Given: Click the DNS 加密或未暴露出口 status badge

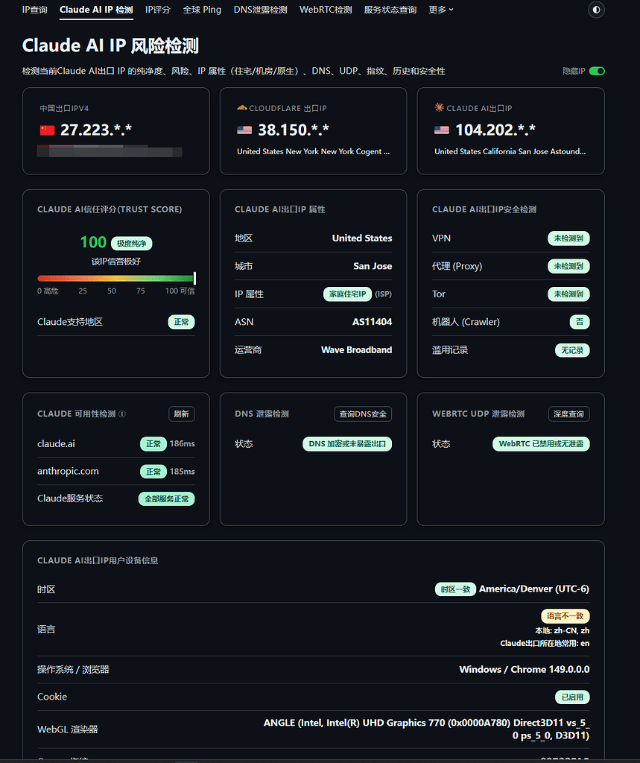Looking at the screenshot, I should [x=347, y=444].
